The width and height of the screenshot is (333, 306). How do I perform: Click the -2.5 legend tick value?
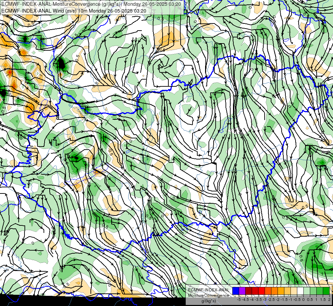click(271, 300)
